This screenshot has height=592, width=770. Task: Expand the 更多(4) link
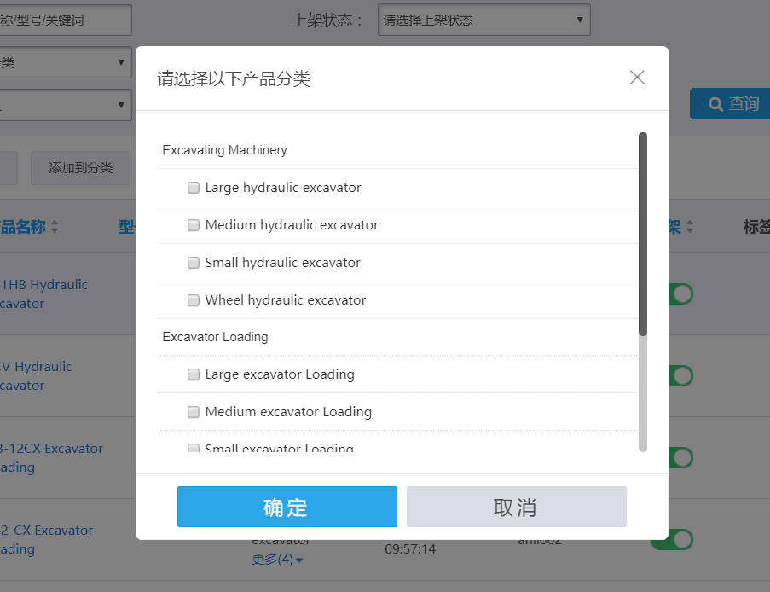277,560
